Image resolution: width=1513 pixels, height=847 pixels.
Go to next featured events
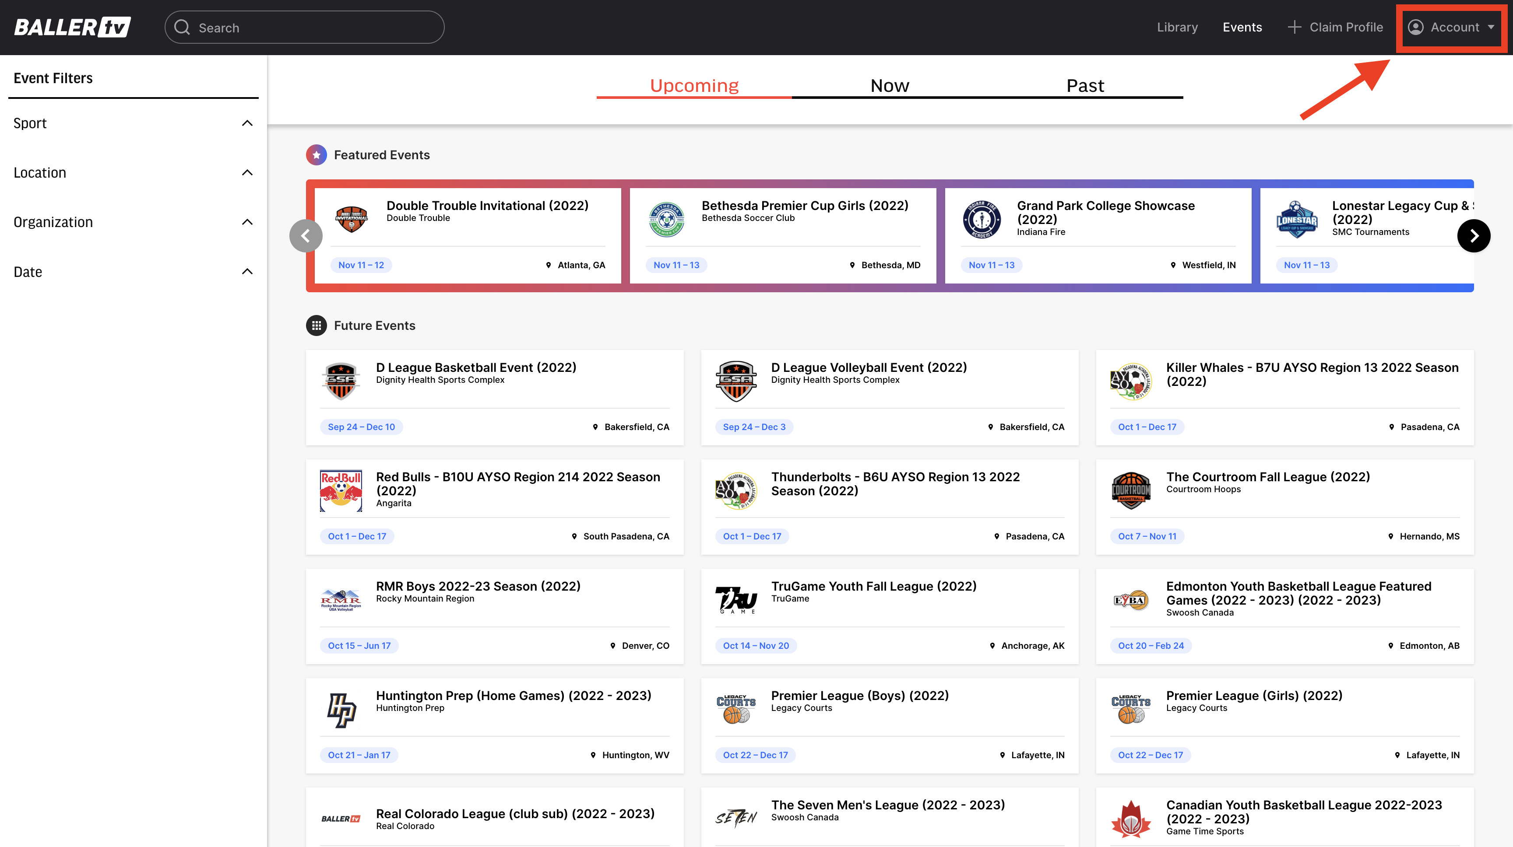point(1473,236)
